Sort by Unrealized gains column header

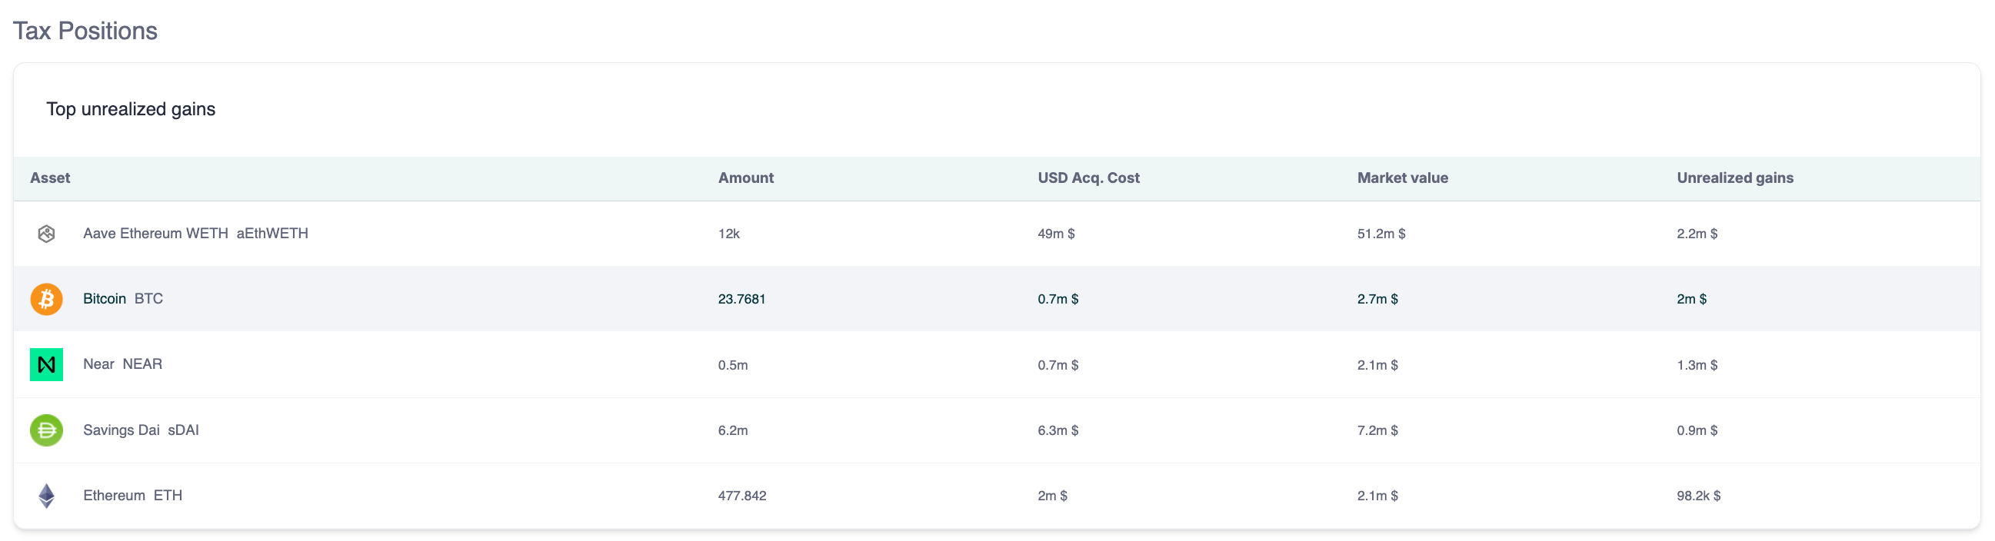1734,178
